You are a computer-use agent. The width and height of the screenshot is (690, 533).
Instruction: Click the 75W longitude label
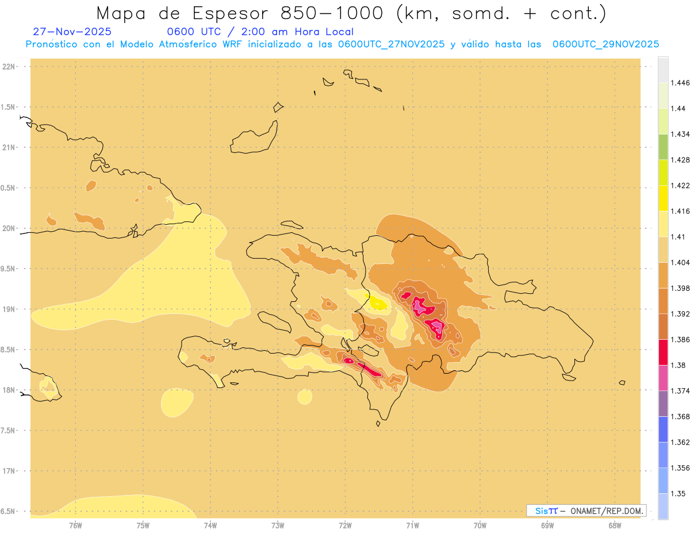[143, 524]
